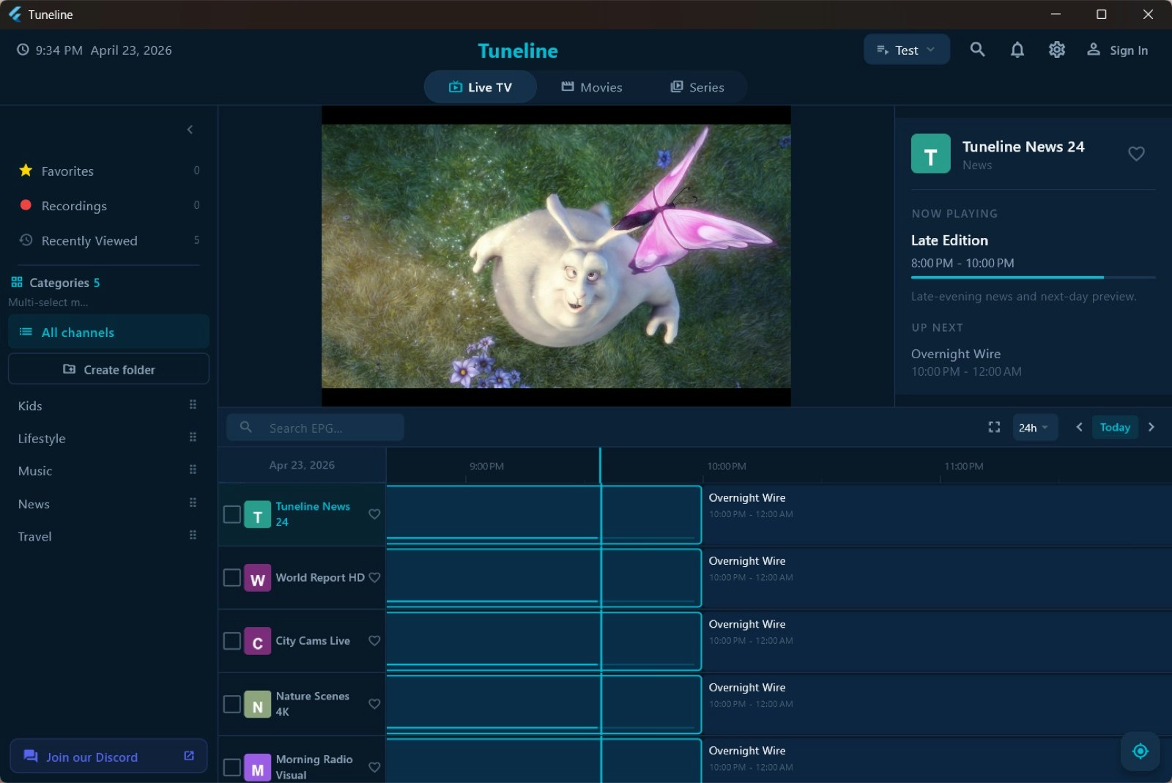The height and width of the screenshot is (783, 1172).
Task: Switch to the Live TV tab
Action: [480, 87]
